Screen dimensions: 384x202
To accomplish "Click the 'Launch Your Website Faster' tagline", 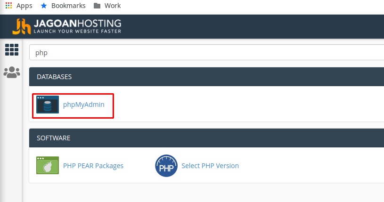I will [x=77, y=32].
